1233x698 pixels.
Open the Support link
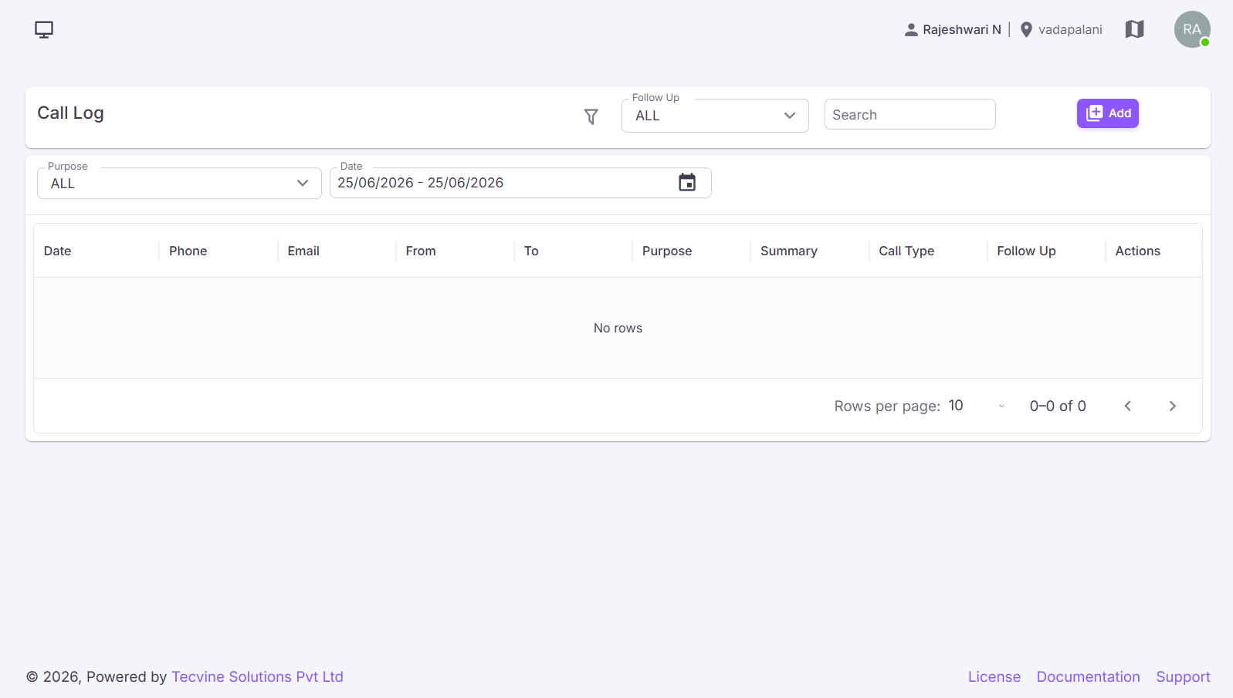[x=1183, y=676]
